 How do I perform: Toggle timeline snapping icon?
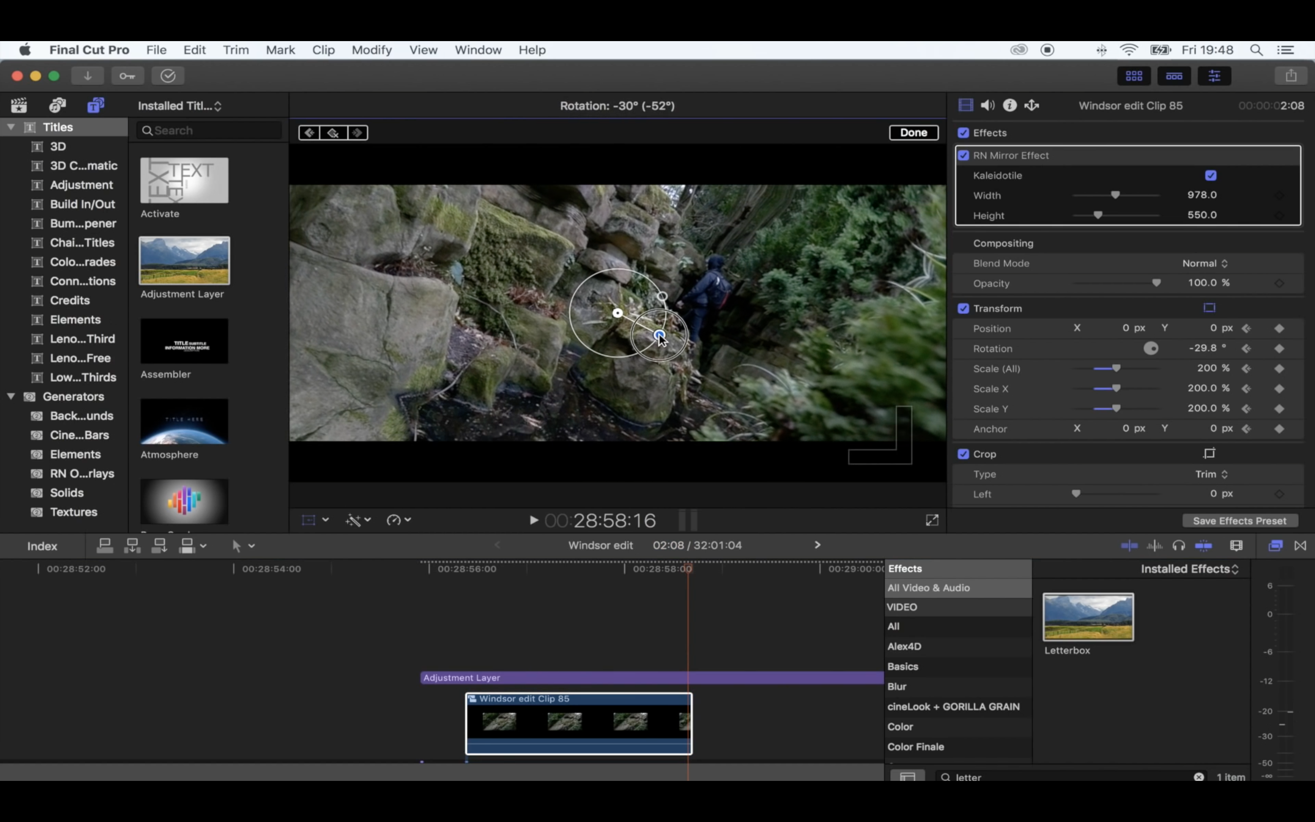pyautogui.click(x=1204, y=545)
